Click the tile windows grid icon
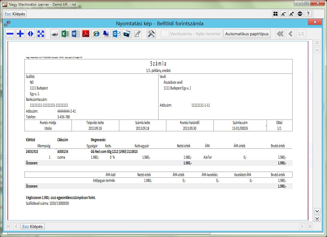Viewport: 327px width, 237px height. click(275, 14)
